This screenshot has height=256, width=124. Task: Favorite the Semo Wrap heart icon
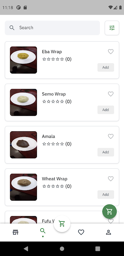coord(111,94)
